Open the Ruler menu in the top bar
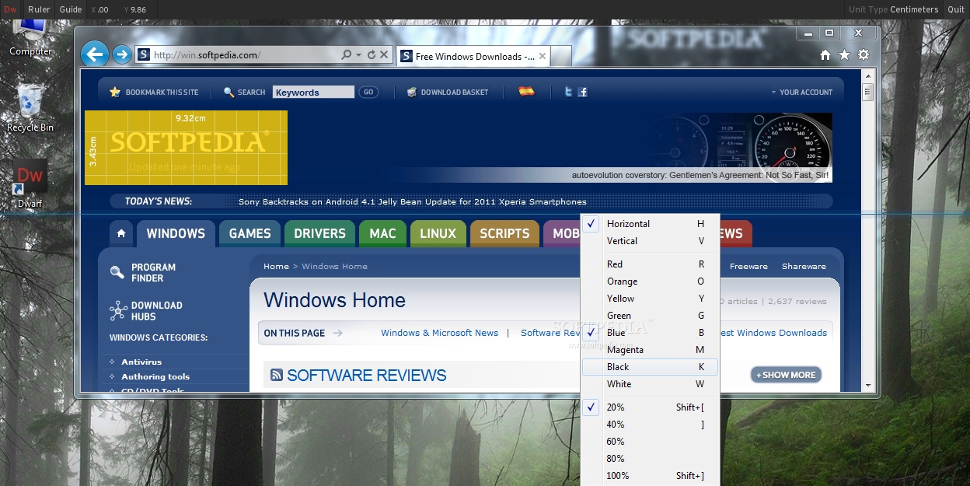The image size is (970, 486). [39, 9]
